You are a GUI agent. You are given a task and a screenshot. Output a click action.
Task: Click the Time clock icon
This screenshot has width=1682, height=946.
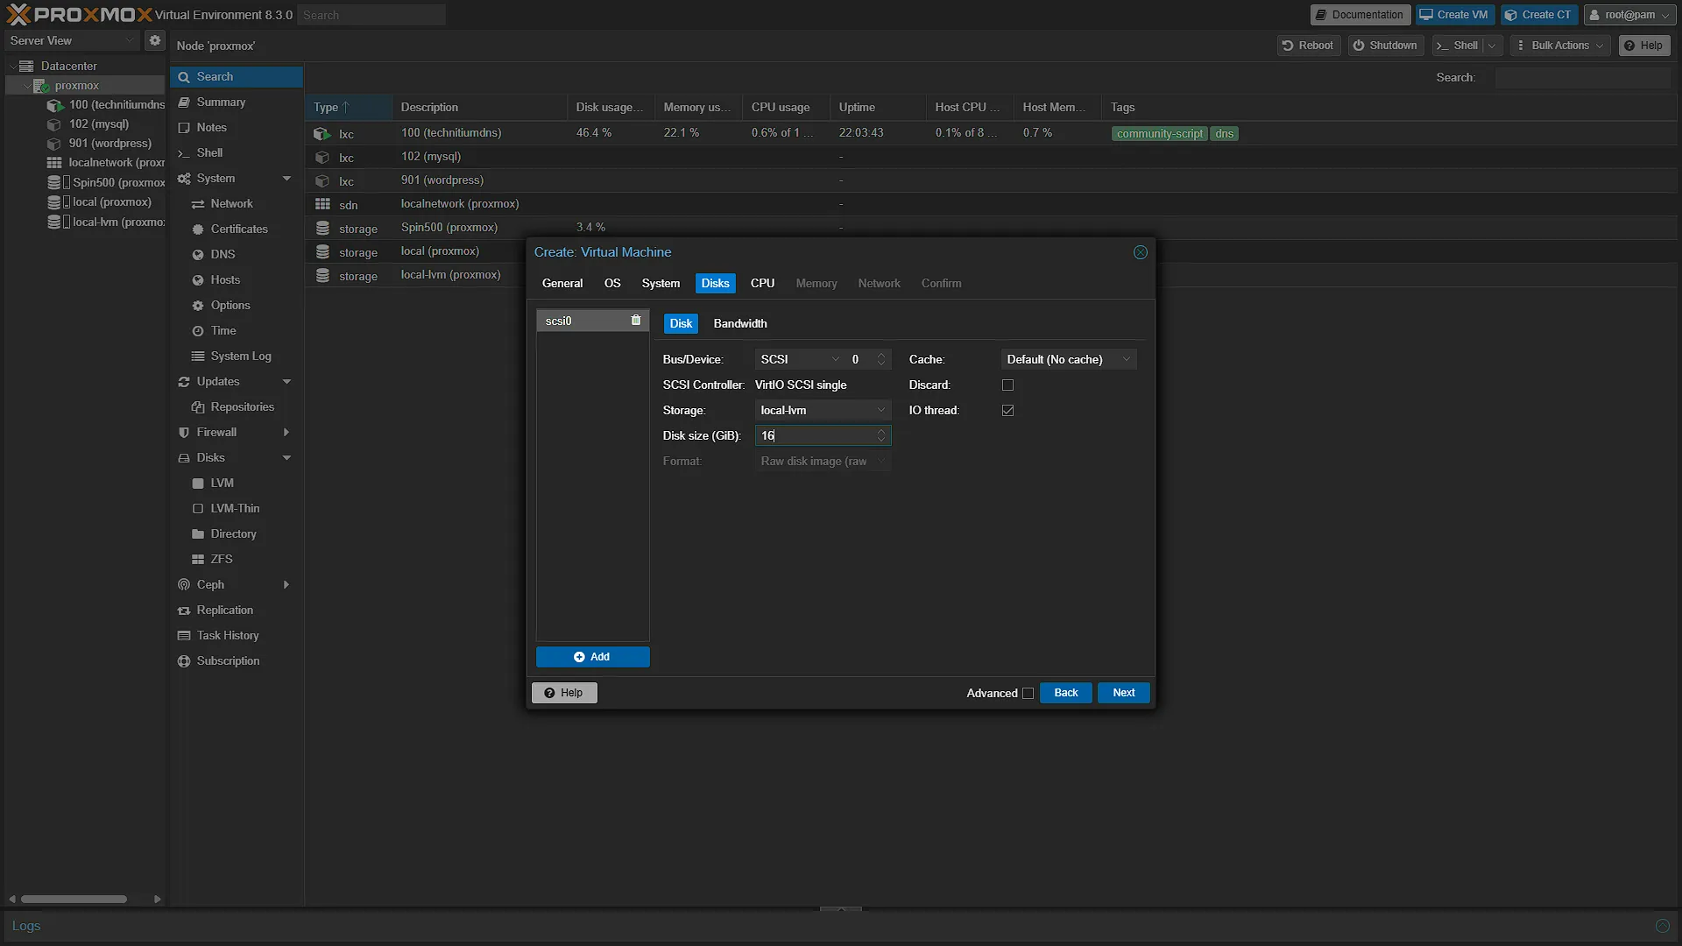click(198, 330)
